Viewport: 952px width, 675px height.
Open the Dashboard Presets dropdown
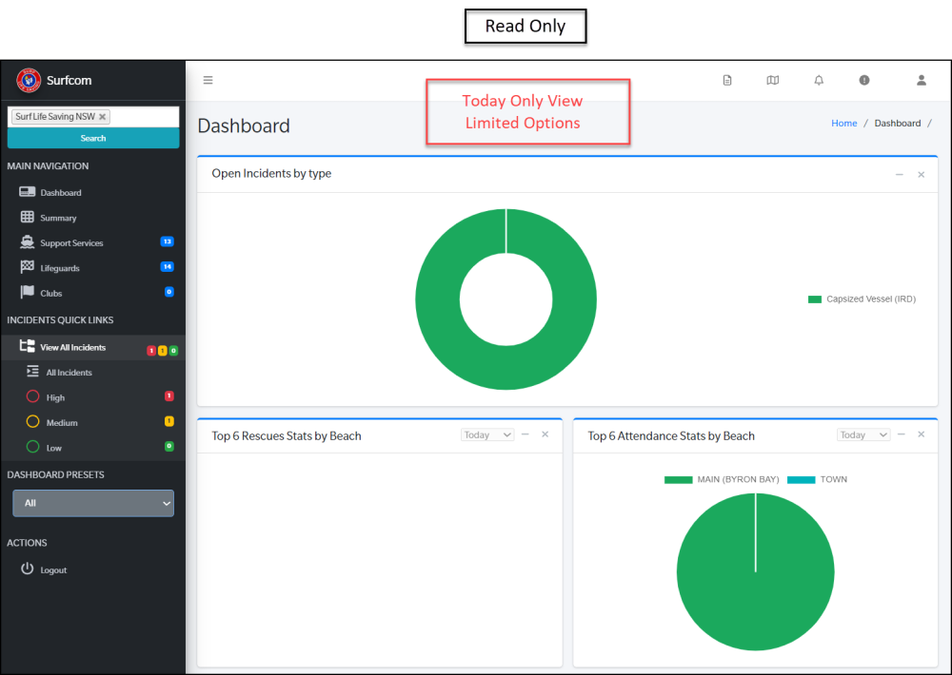(x=92, y=503)
